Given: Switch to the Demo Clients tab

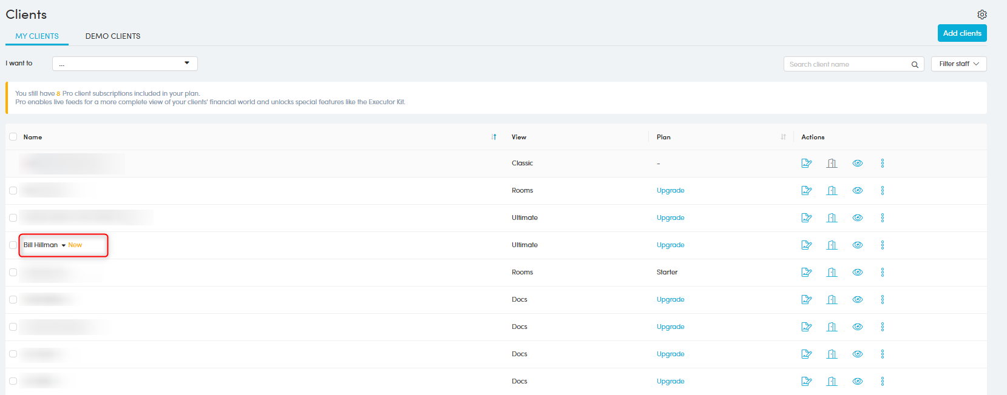Looking at the screenshot, I should point(113,36).
